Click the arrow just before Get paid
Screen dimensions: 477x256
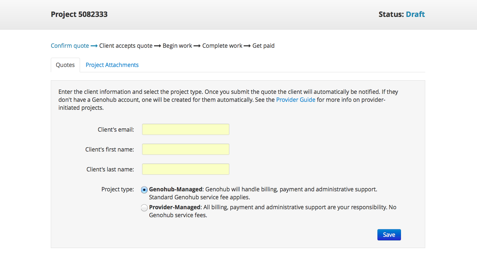[247, 46]
